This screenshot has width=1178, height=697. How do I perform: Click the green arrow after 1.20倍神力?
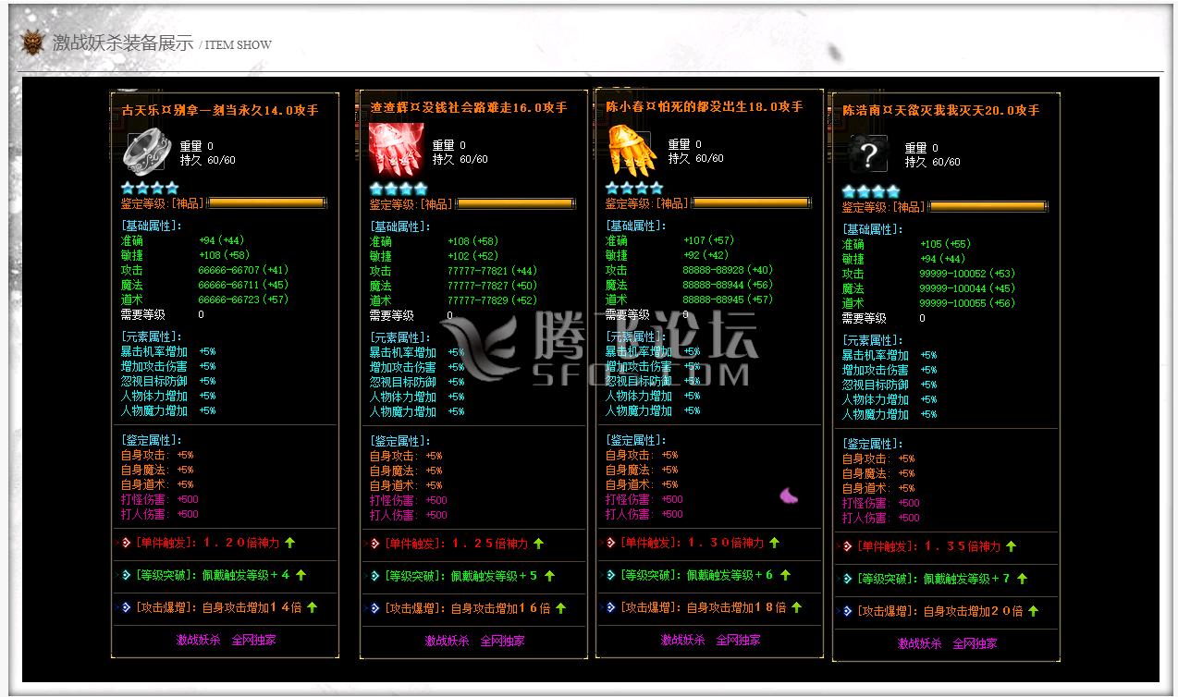tap(289, 543)
